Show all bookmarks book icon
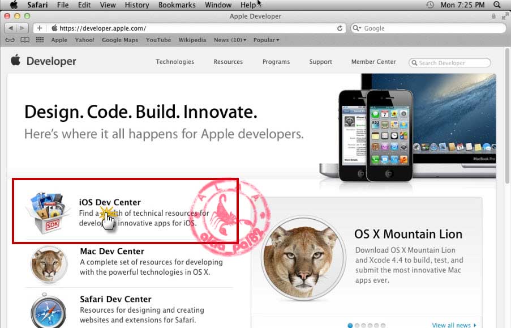511x328 pixels. click(25, 40)
